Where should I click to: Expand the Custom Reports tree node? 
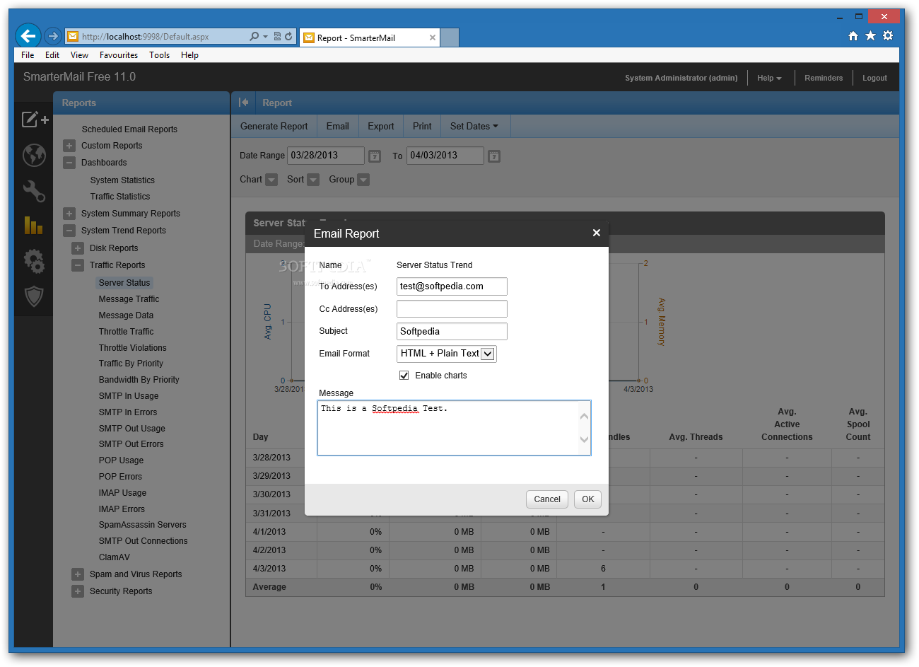[69, 146]
